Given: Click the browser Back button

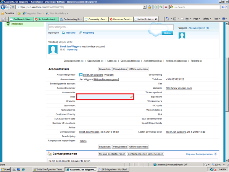Looking at the screenshot, I should [3, 7].
